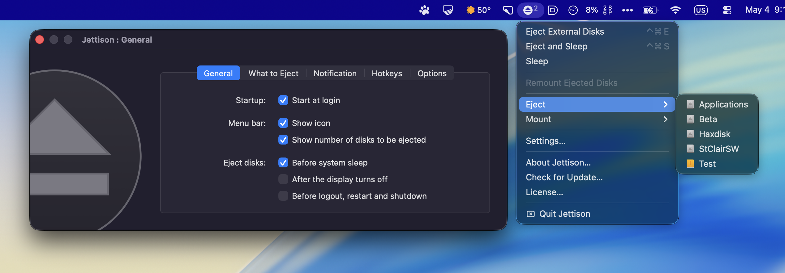Open Control Center toggles icon
Screen dimensions: 785x273
[x=727, y=10]
